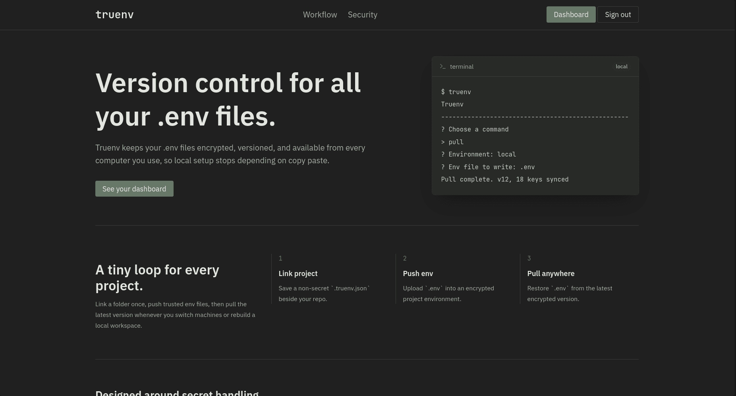
Task: Click 'Designed around secret handling' heading
Action: coord(177,392)
